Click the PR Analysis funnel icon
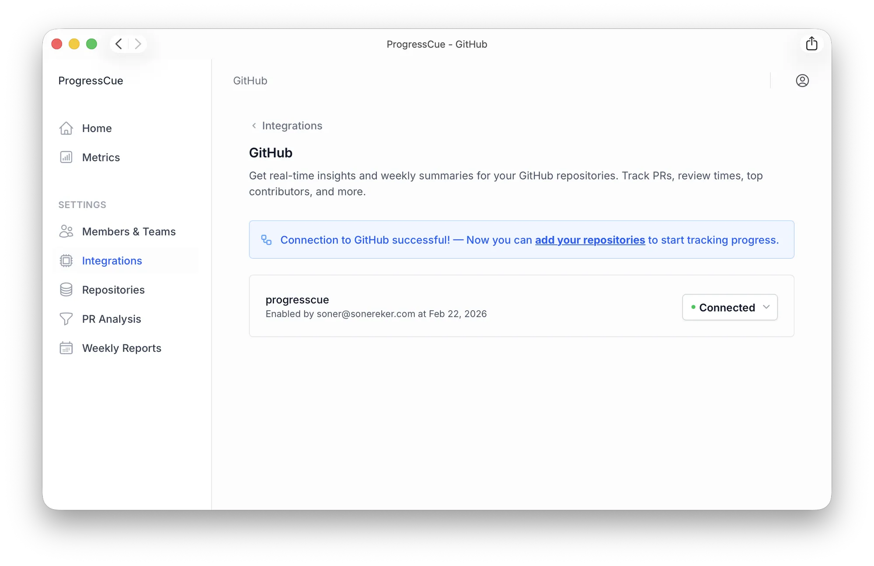 [66, 319]
